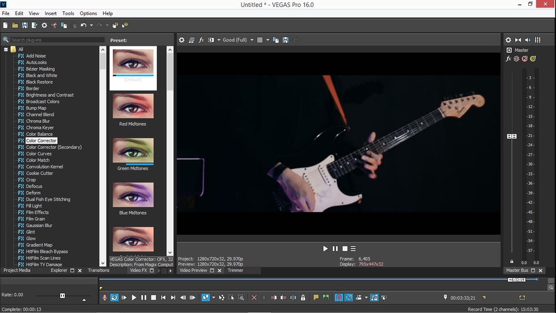Pause video in preview window

coord(335,249)
